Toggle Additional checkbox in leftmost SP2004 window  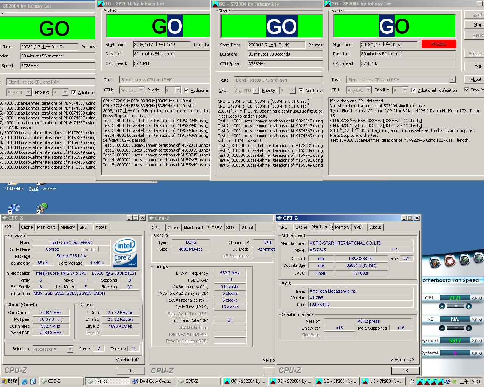[74, 92]
